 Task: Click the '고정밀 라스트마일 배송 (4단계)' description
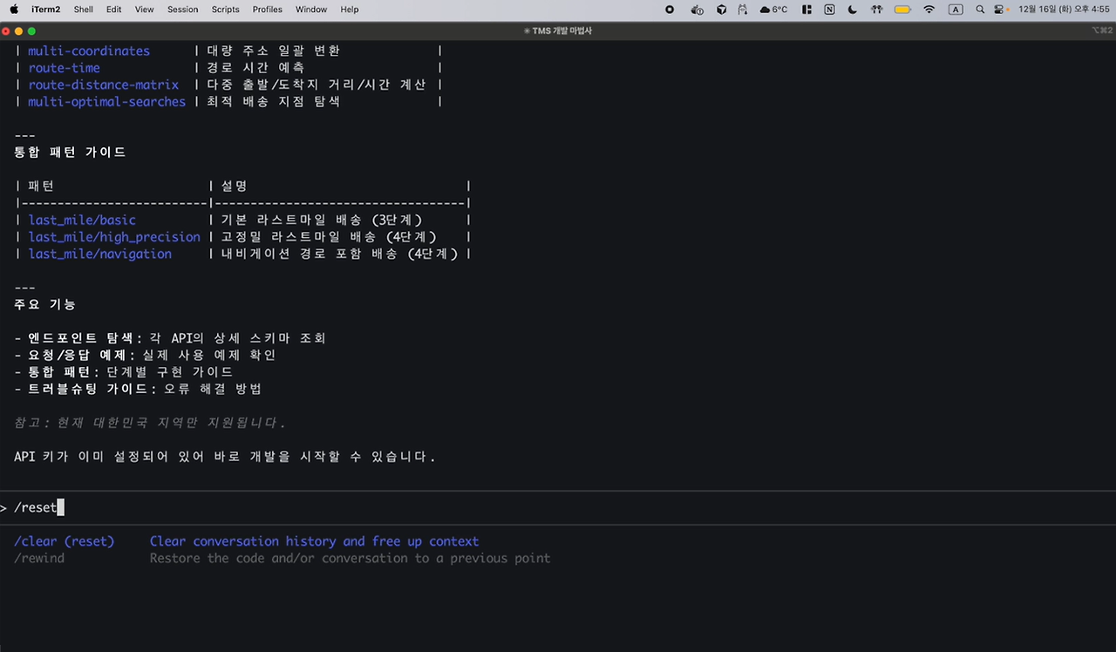pos(329,237)
